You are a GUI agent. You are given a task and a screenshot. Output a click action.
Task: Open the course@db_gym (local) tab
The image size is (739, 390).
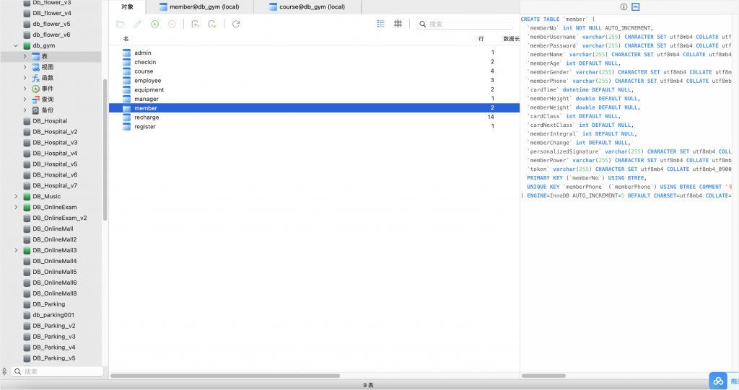(x=312, y=6)
